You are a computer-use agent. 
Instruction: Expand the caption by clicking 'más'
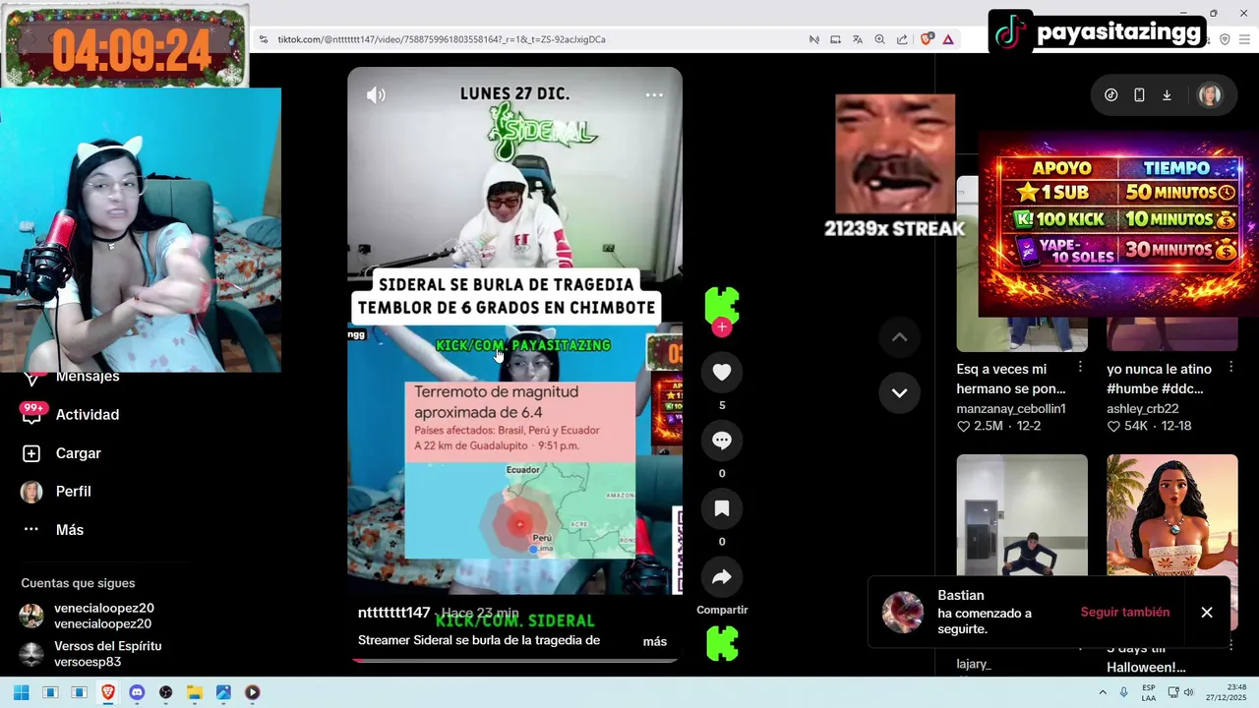tap(655, 641)
